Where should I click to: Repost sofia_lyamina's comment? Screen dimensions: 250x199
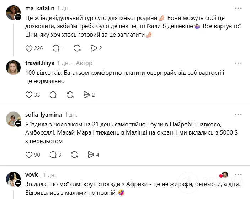[74, 155]
